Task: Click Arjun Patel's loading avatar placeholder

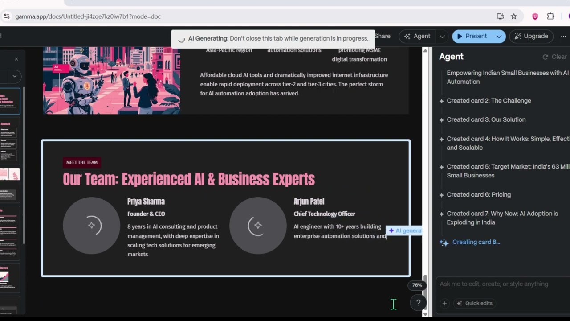Action: (x=258, y=226)
